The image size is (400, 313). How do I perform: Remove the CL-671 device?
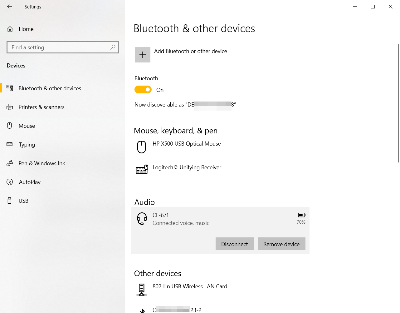pyautogui.click(x=281, y=244)
